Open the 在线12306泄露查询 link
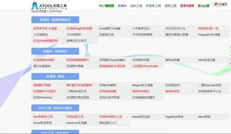231x134 pixels. click(45, 41)
